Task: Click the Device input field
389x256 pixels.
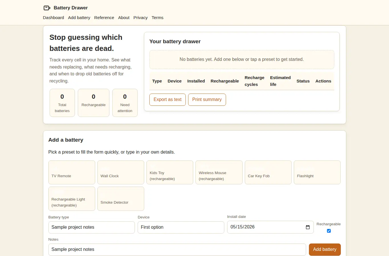Action: (181, 227)
